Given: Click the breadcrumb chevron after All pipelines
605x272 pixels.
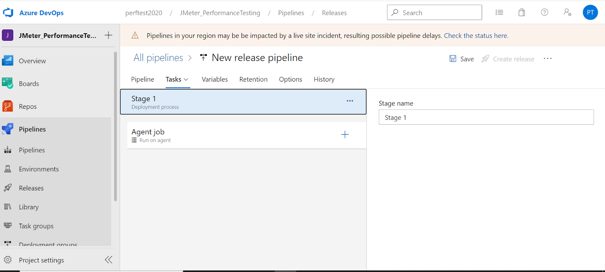Looking at the screenshot, I should tap(190, 58).
